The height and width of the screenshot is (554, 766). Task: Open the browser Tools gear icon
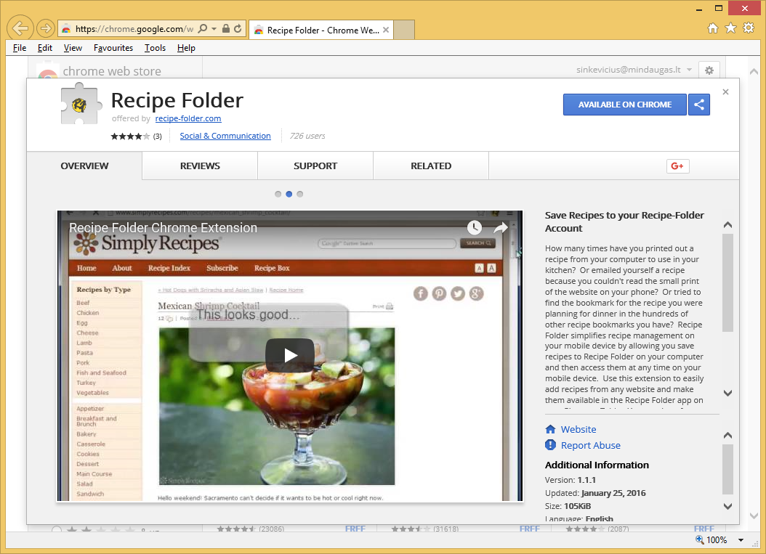(x=749, y=28)
